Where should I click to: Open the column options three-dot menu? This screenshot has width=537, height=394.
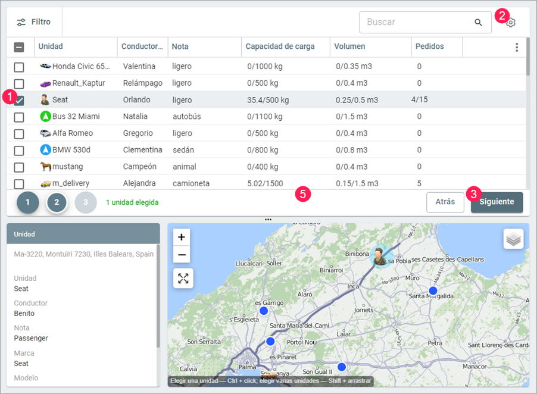tap(516, 47)
